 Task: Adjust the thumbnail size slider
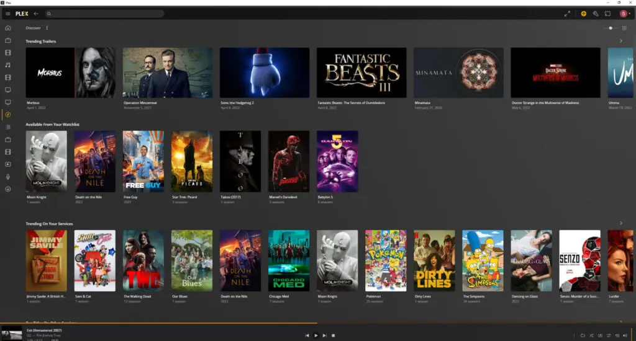pyautogui.click(x=611, y=28)
